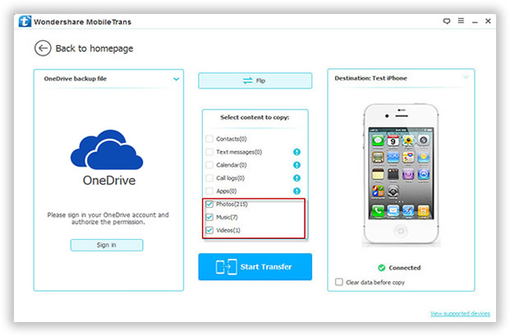The width and height of the screenshot is (510, 336).
Task: Click the iPhone device image
Action: tap(401, 174)
